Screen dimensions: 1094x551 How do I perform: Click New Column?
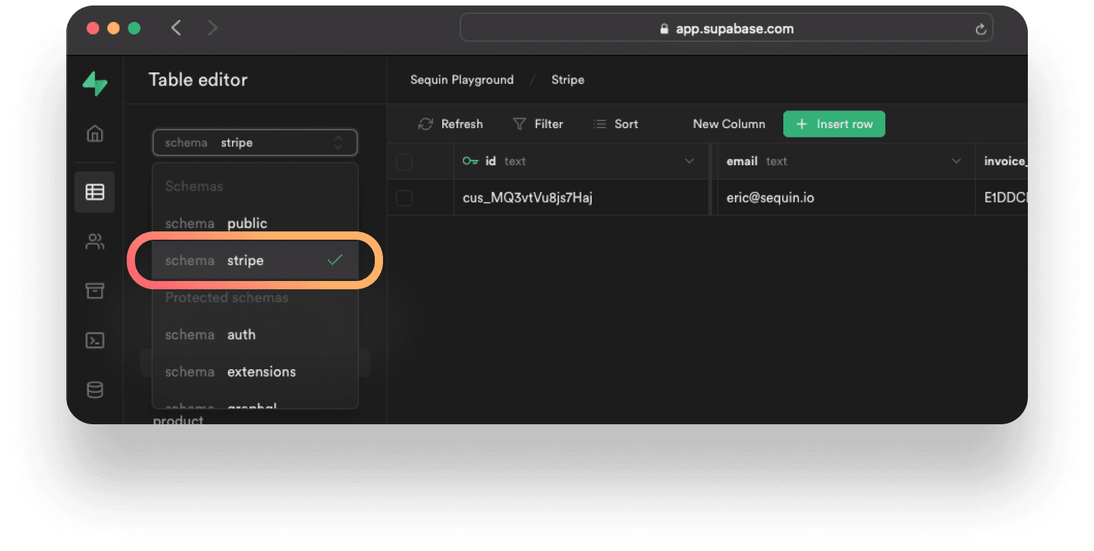[729, 124]
